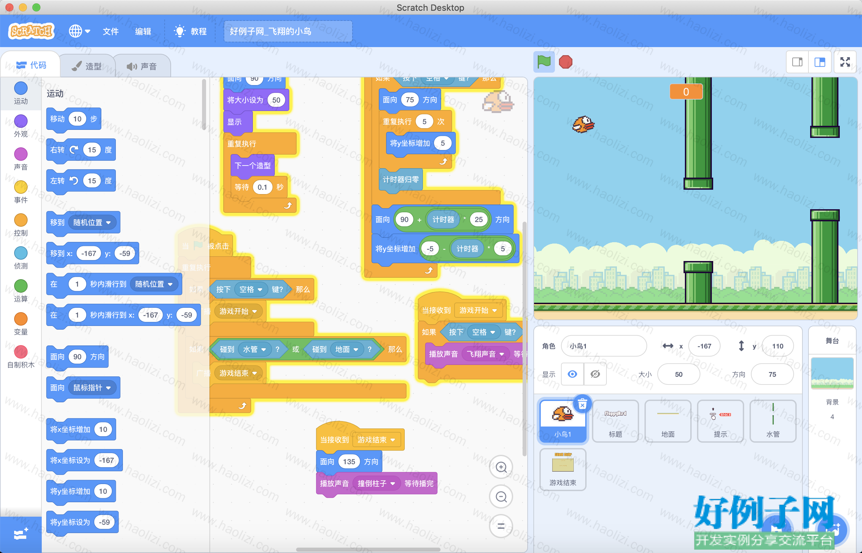
Task: Select the 运算 operators category
Action: pos(21,291)
